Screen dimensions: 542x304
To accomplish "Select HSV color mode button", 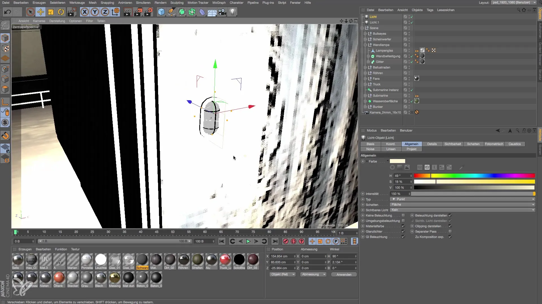I will coord(427,167).
